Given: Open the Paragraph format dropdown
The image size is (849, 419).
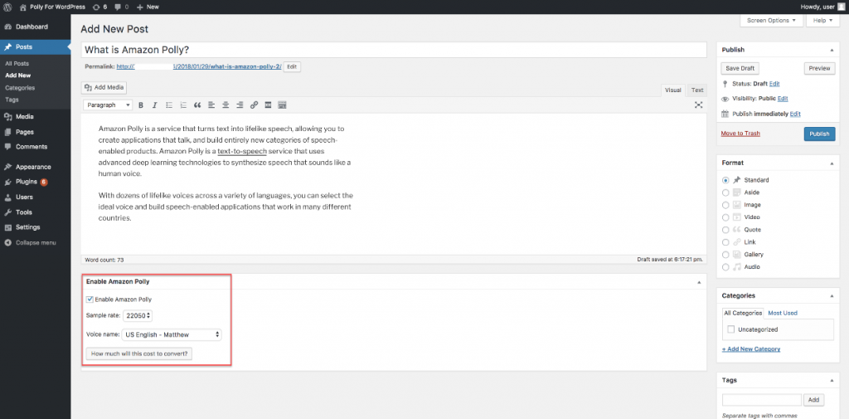Looking at the screenshot, I should [108, 105].
